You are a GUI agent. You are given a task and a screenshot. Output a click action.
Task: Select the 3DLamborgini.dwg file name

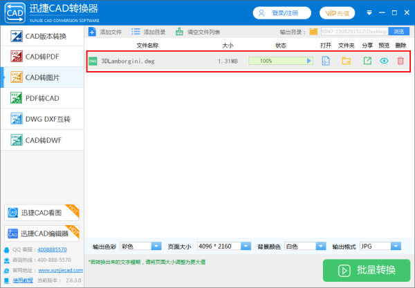tap(128, 61)
